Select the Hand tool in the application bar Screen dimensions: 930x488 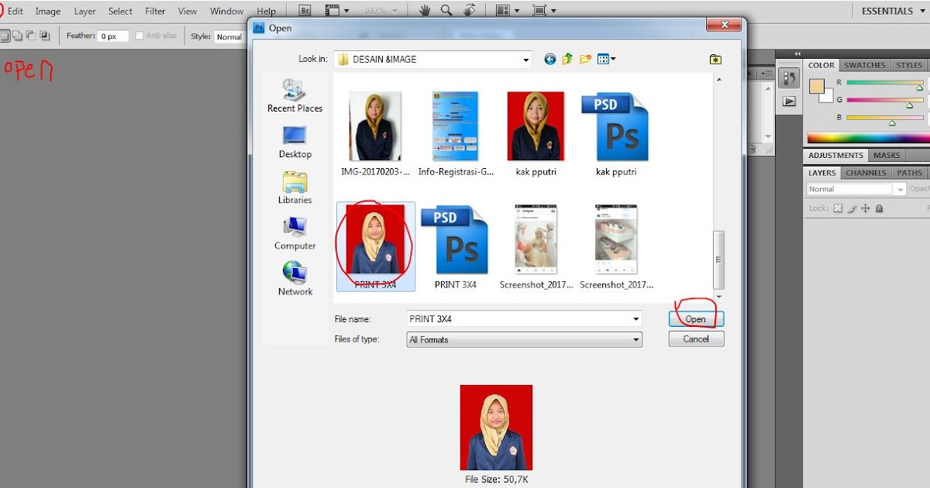pyautogui.click(x=425, y=9)
